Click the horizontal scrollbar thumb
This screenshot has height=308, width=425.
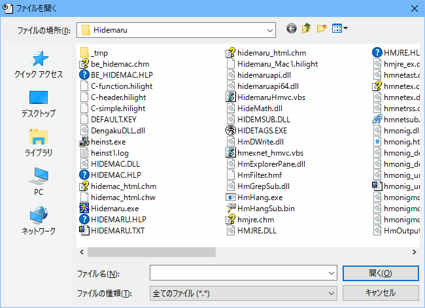152,252
